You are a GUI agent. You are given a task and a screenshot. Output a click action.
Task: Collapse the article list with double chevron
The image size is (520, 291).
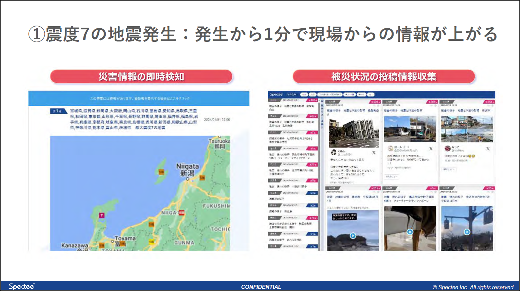pyautogui.click(x=322, y=101)
